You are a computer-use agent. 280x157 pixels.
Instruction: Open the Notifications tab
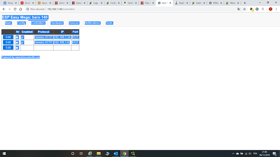93,23
